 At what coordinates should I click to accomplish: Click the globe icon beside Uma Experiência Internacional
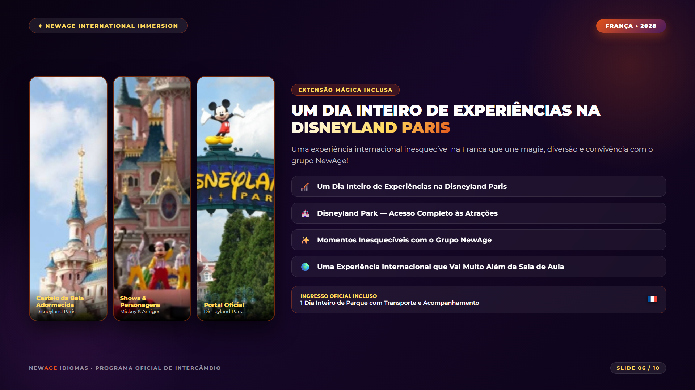tap(305, 267)
